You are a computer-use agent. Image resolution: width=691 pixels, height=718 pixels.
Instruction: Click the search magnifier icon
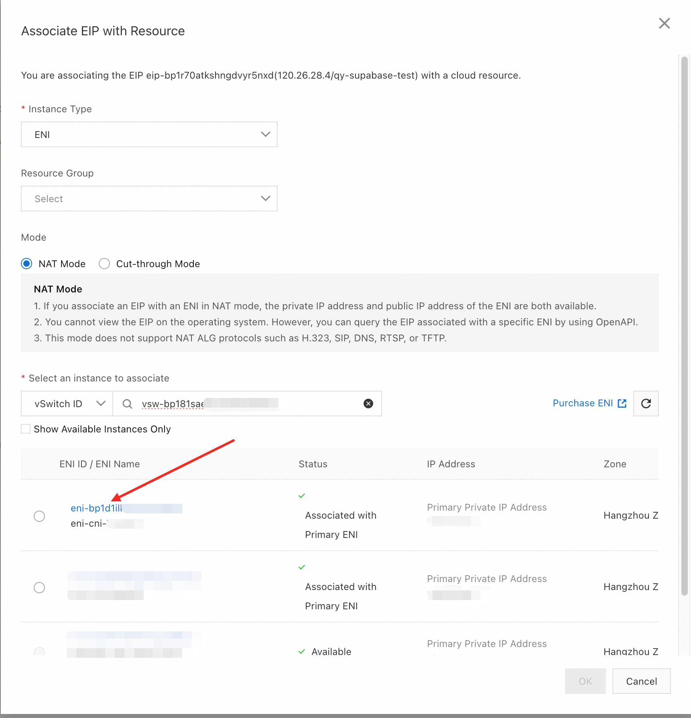(x=127, y=404)
